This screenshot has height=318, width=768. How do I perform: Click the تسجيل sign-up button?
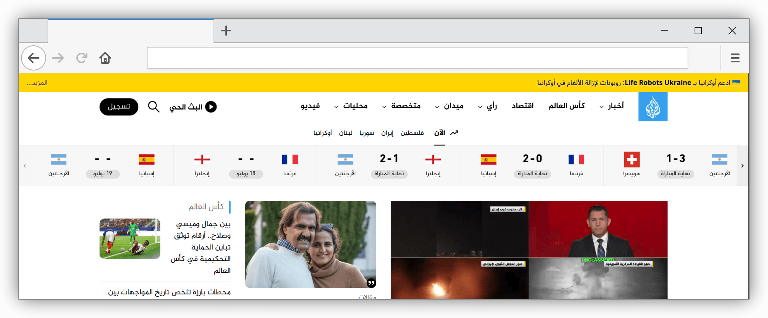(x=119, y=107)
